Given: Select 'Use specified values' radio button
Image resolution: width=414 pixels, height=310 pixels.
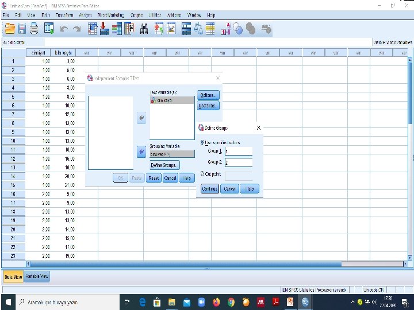Looking at the screenshot, I should tap(202, 142).
